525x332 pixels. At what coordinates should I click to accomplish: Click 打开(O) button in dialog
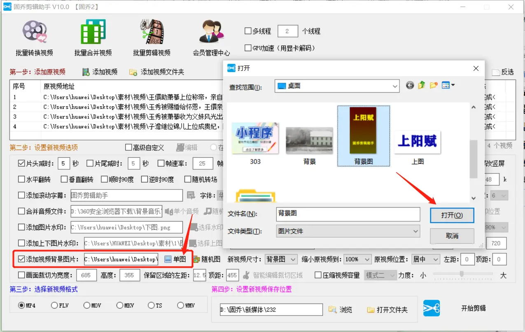452,215
